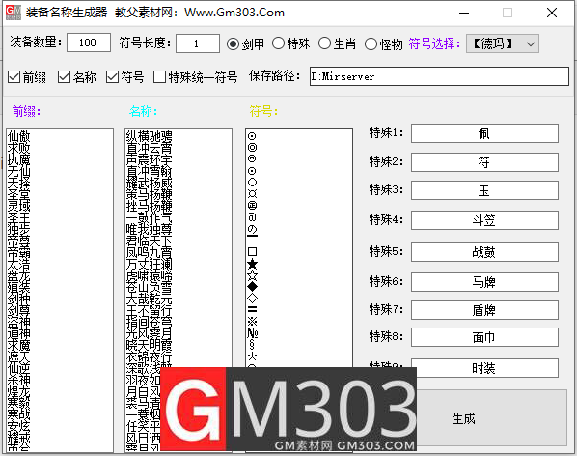This screenshot has height=456, width=577.
Task: Select the § section symbol
Action: pyautogui.click(x=252, y=345)
